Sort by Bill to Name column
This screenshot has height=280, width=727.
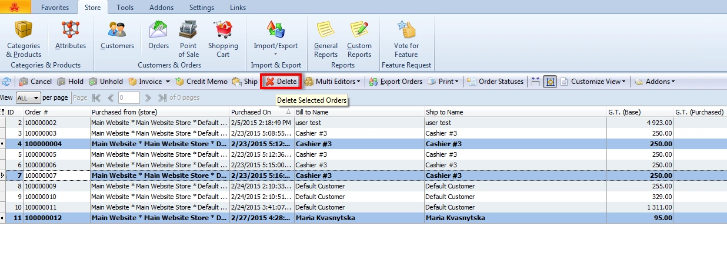pyautogui.click(x=359, y=112)
